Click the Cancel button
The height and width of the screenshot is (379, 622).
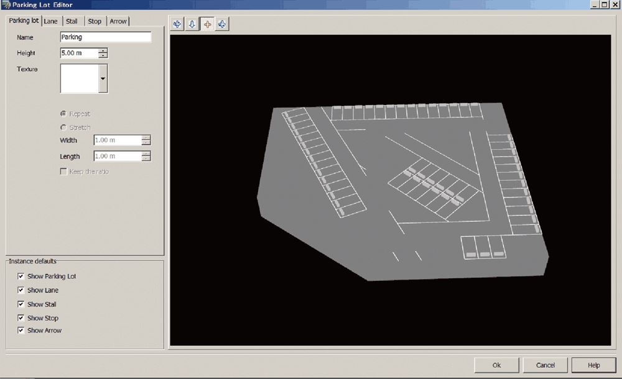(545, 365)
